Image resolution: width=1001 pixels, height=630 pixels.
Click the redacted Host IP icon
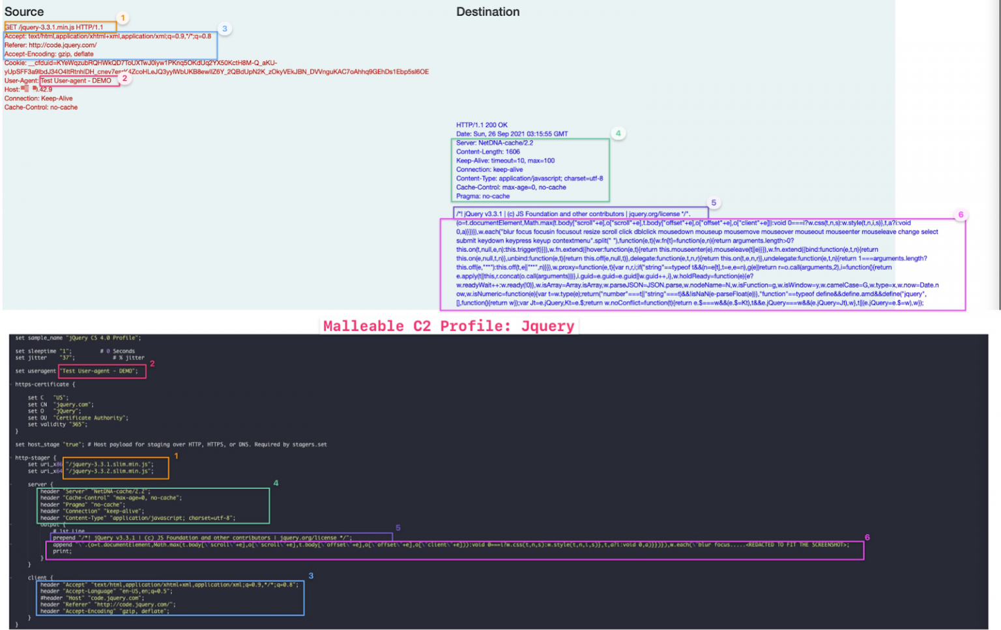[25, 89]
